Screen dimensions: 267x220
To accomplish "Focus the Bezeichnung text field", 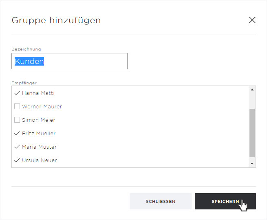I will coord(69,62).
